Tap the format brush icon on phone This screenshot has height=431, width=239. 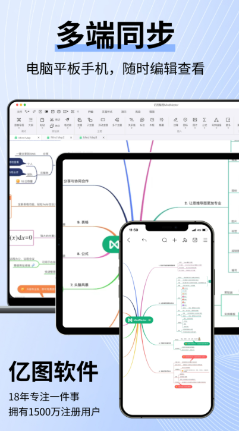click(x=184, y=240)
